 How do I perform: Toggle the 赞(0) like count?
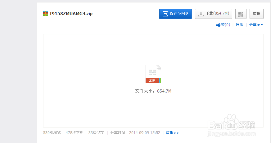pos(225,25)
